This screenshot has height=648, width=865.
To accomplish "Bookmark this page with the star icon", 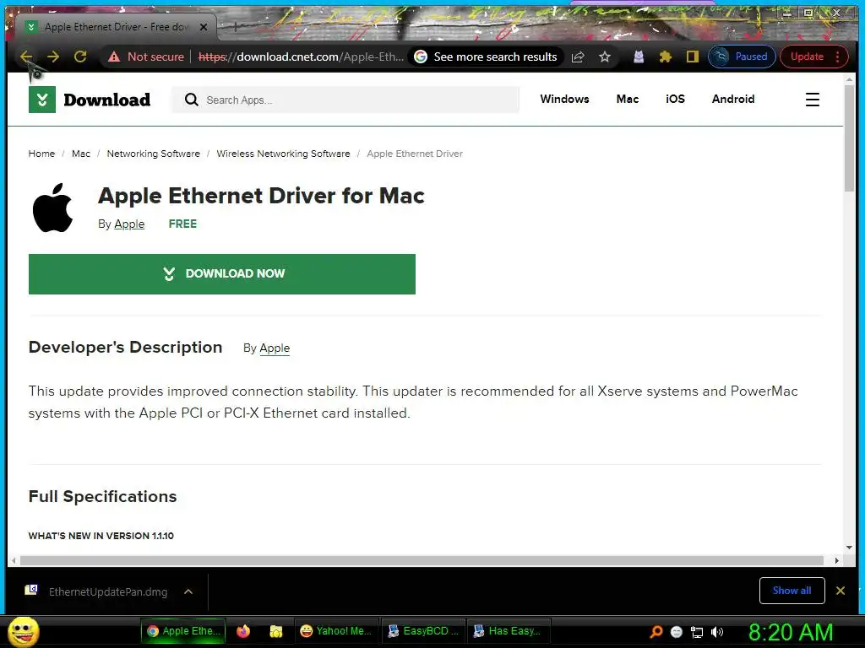I will 605,57.
